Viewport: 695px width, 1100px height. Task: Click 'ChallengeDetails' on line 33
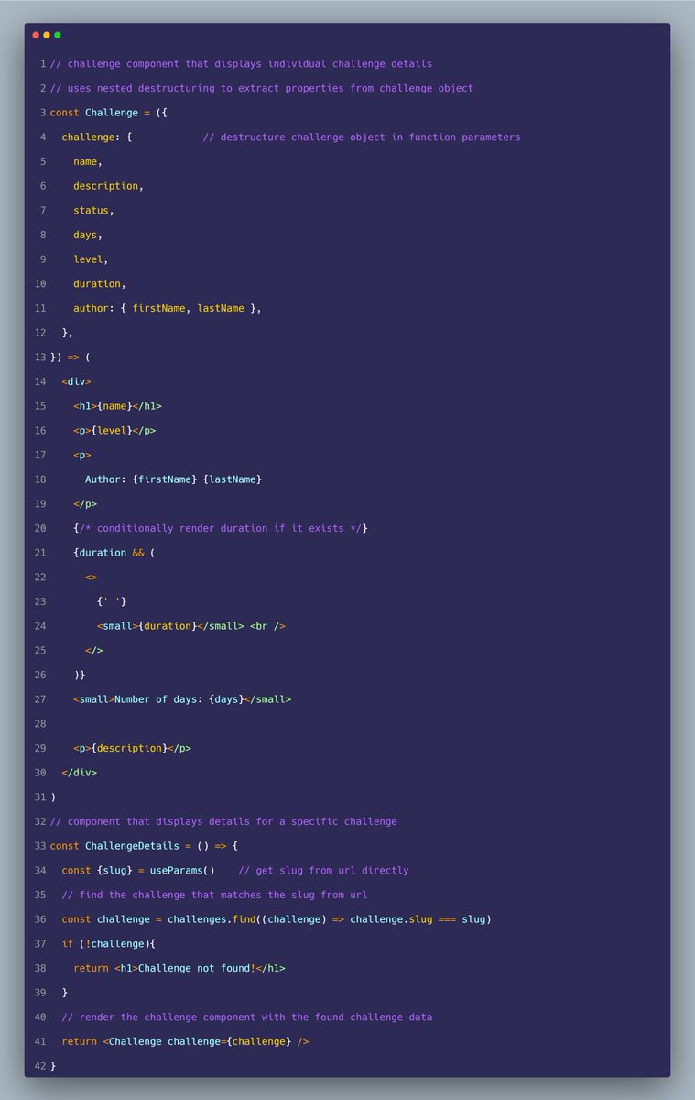[x=132, y=846]
